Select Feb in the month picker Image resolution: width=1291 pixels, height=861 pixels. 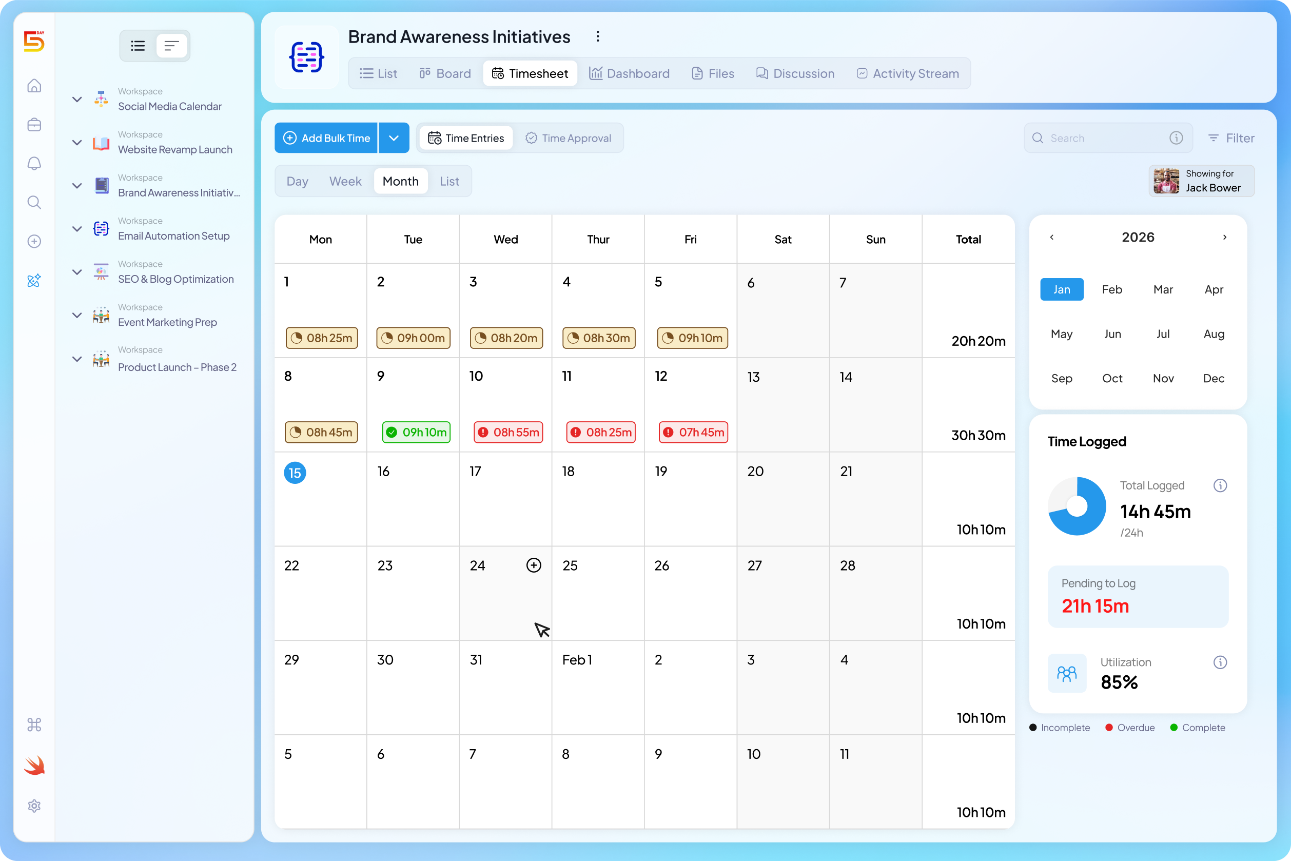[1112, 289]
